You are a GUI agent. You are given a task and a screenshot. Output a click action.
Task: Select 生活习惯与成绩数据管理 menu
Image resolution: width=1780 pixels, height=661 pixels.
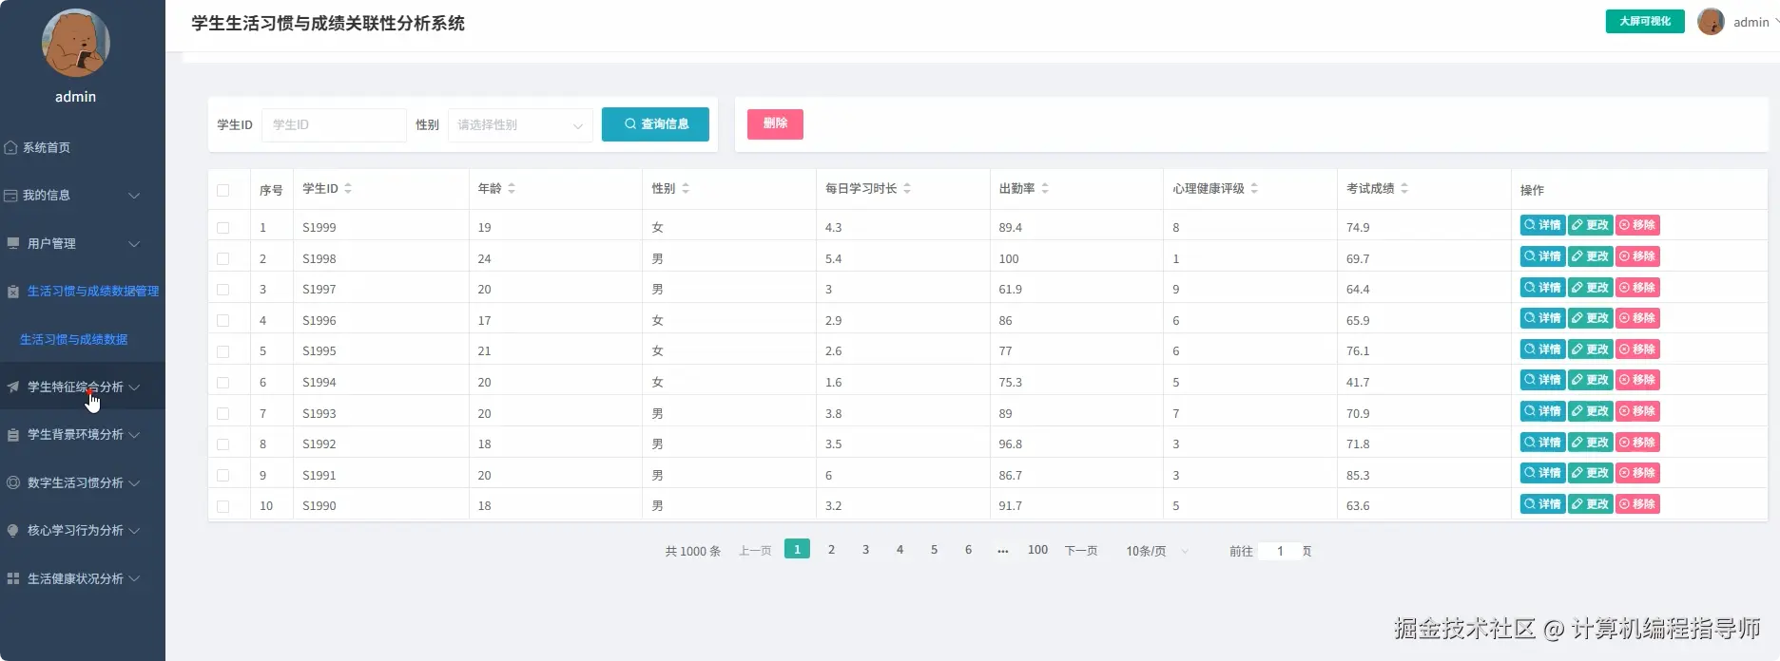click(x=83, y=292)
